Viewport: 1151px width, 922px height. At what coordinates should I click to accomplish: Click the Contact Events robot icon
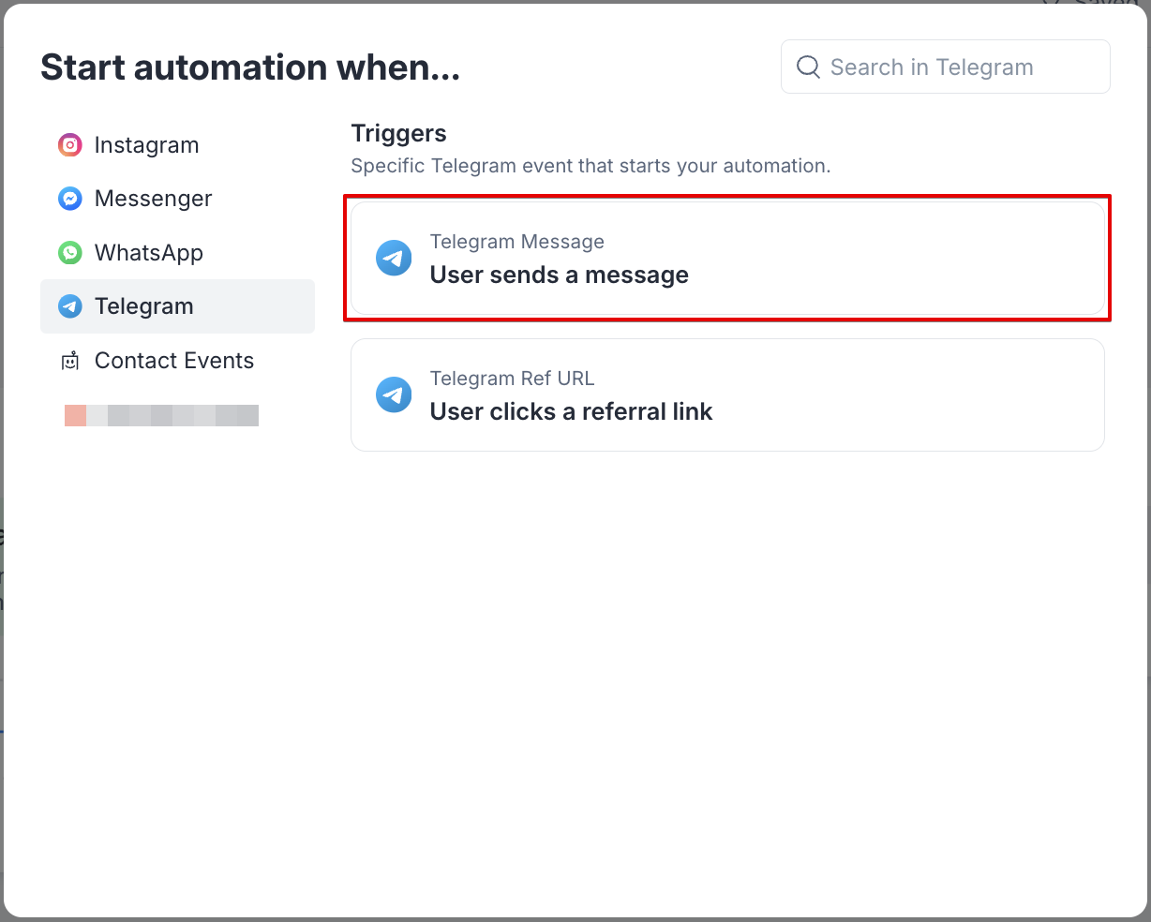(70, 361)
